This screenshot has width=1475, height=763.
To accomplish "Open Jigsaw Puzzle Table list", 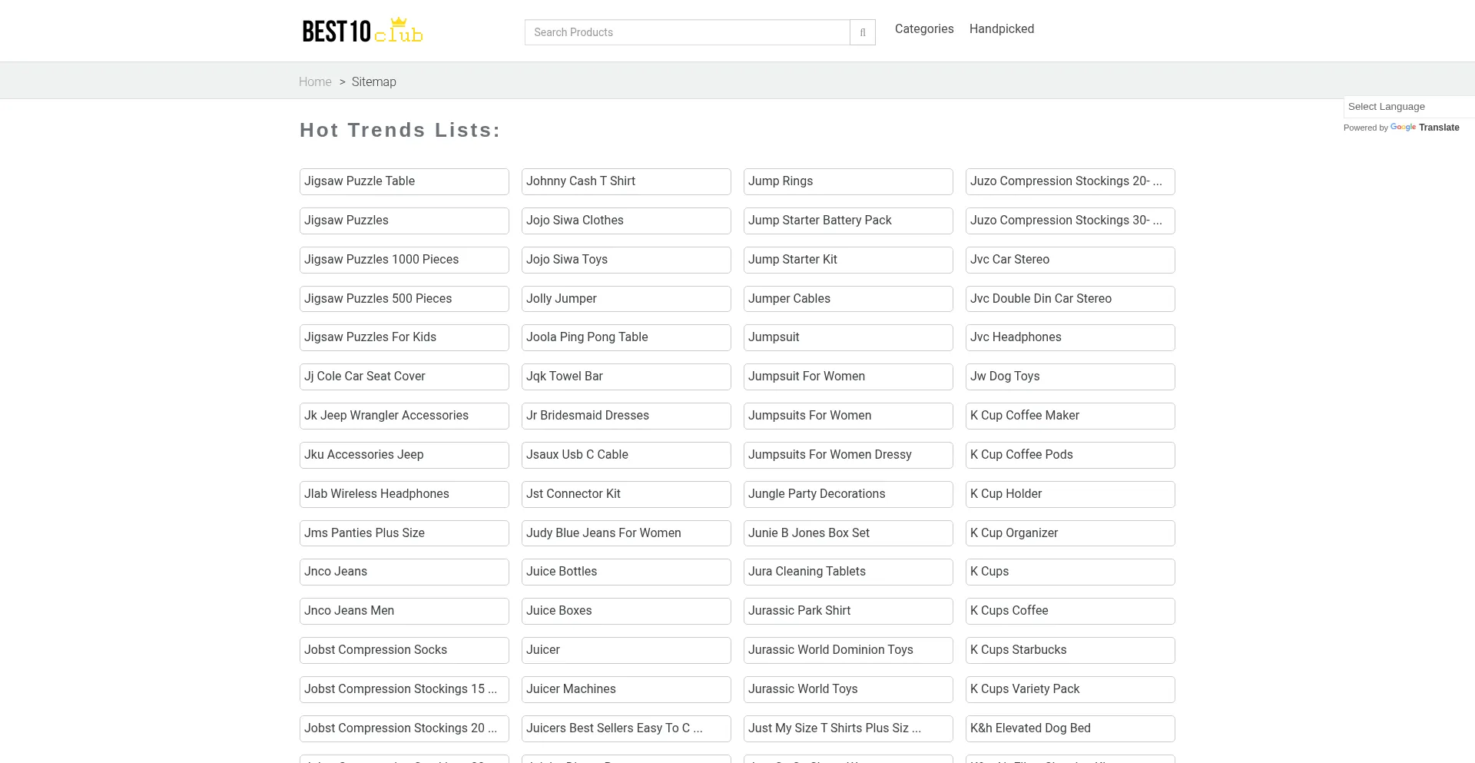I will tap(403, 181).
